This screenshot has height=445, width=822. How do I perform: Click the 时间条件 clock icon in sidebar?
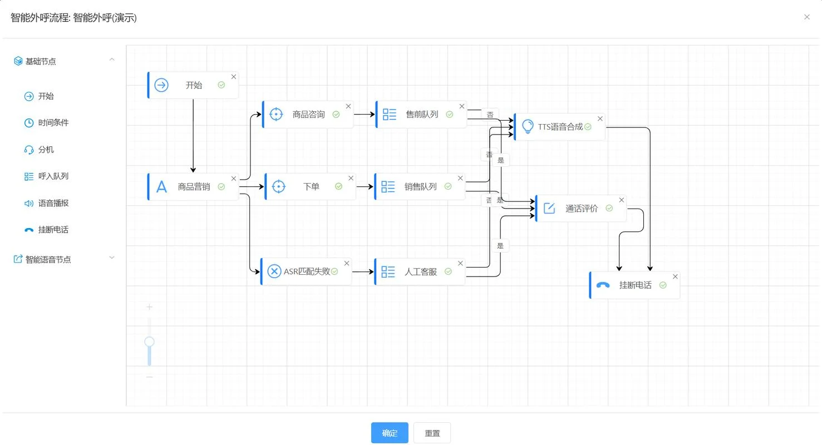[x=29, y=122]
